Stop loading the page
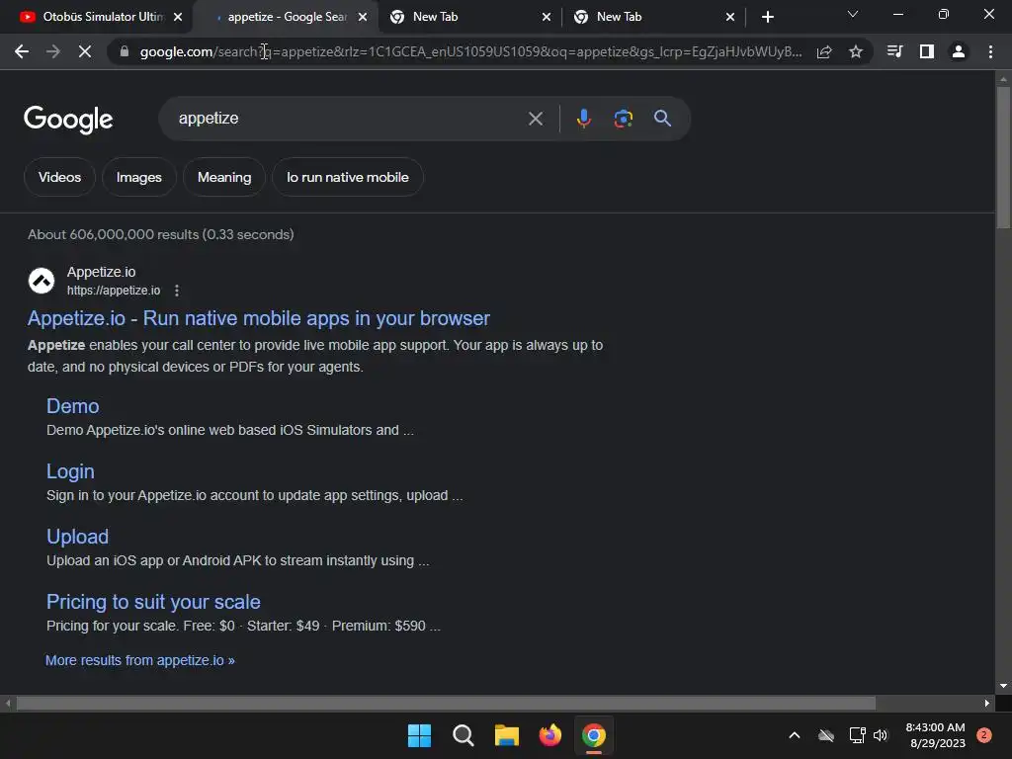1012x759 pixels. coord(85,51)
